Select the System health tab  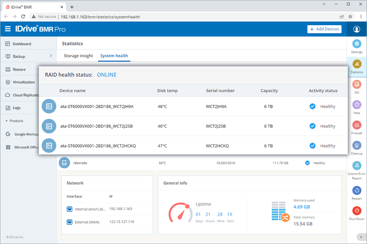point(114,56)
